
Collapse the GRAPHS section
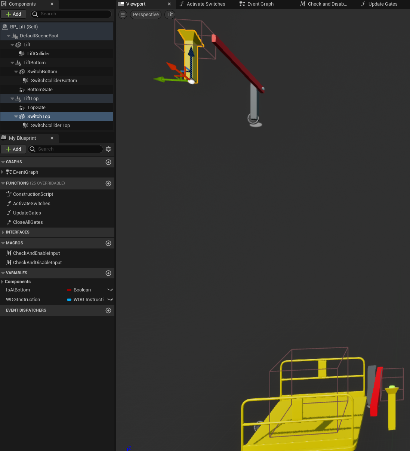tap(3, 162)
